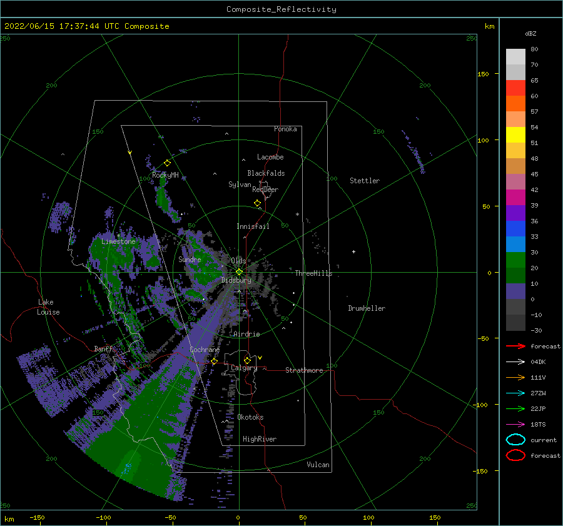Viewport: 563px width, 526px height.
Task: Select the Vulcan label
Action: point(318,465)
